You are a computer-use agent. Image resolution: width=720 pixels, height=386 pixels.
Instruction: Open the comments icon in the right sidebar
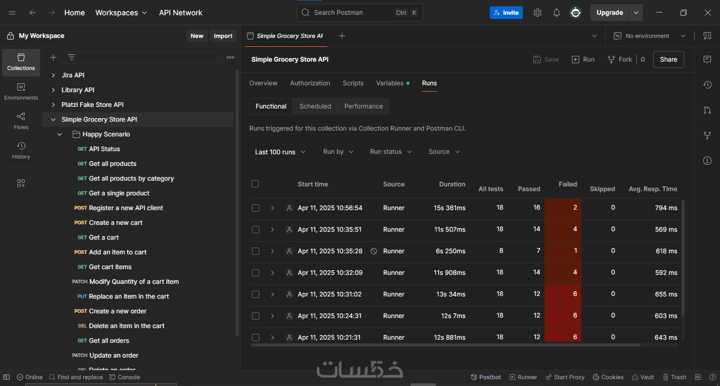[707, 60]
